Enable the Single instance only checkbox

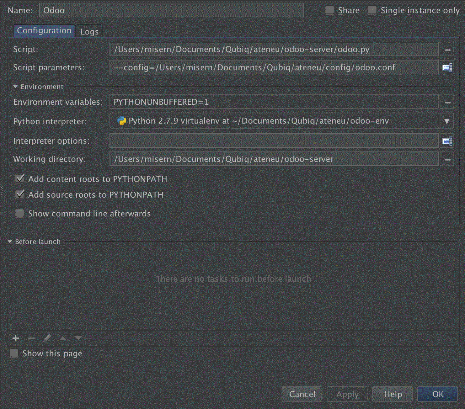point(372,10)
